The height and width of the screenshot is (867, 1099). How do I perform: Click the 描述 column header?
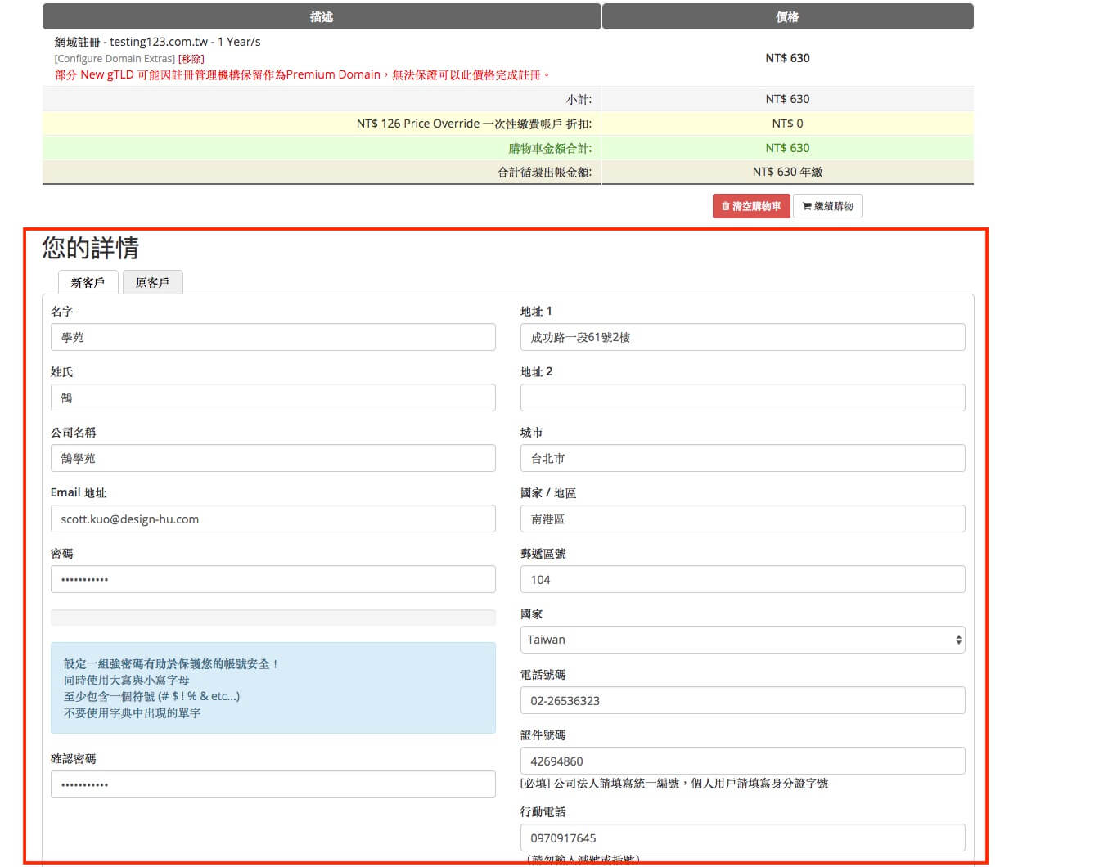[x=322, y=16]
